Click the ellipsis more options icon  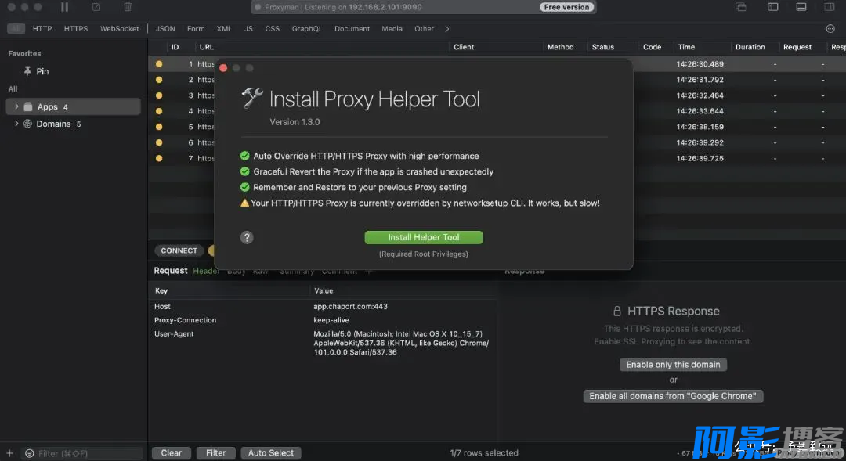830,29
